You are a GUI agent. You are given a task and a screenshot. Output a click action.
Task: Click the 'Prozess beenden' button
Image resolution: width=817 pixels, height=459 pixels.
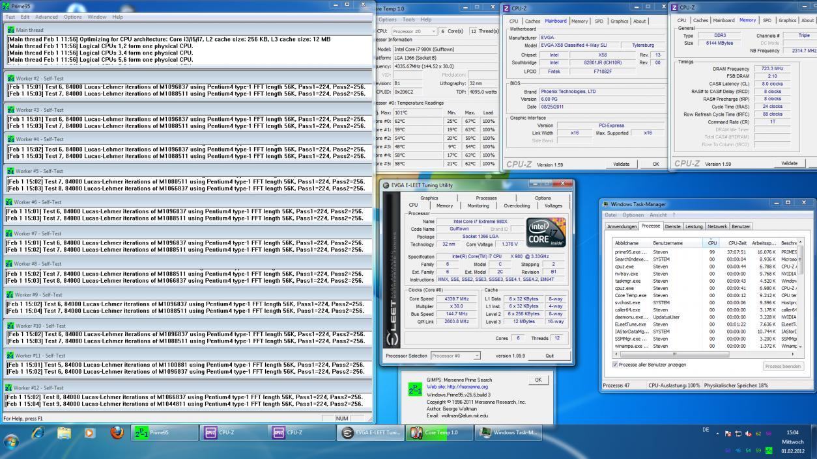click(x=783, y=366)
